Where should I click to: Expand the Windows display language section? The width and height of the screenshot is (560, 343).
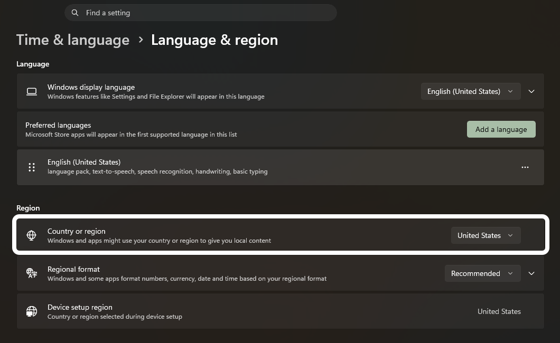[x=531, y=91]
